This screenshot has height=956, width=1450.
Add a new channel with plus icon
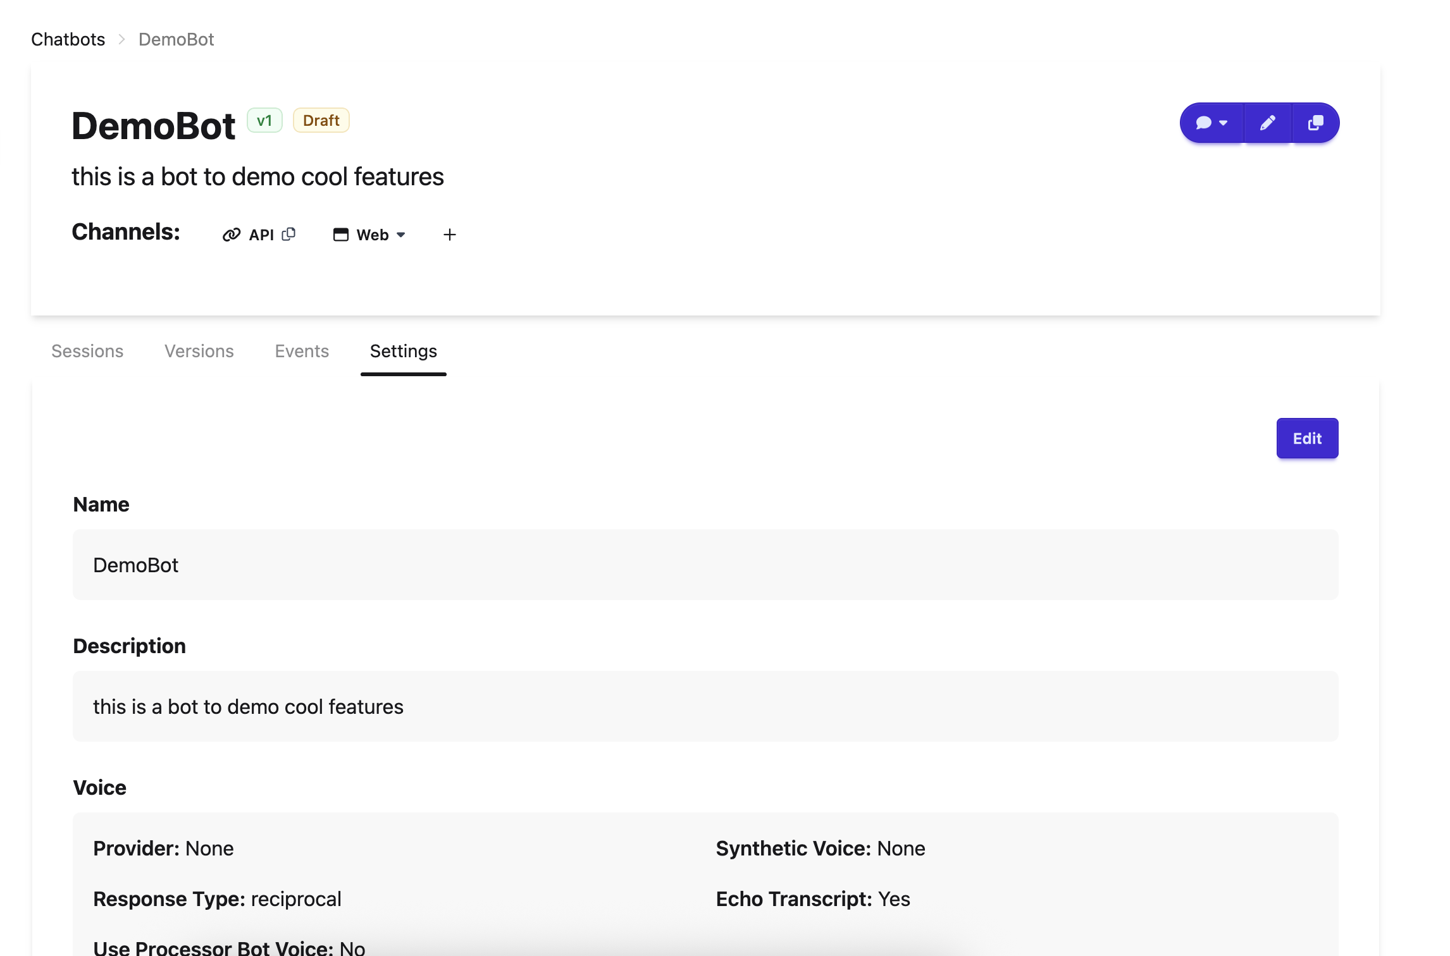tap(450, 235)
